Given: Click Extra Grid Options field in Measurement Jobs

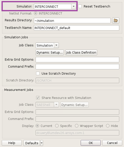Looking at the screenshot, I should pyautogui.click(x=77, y=112).
